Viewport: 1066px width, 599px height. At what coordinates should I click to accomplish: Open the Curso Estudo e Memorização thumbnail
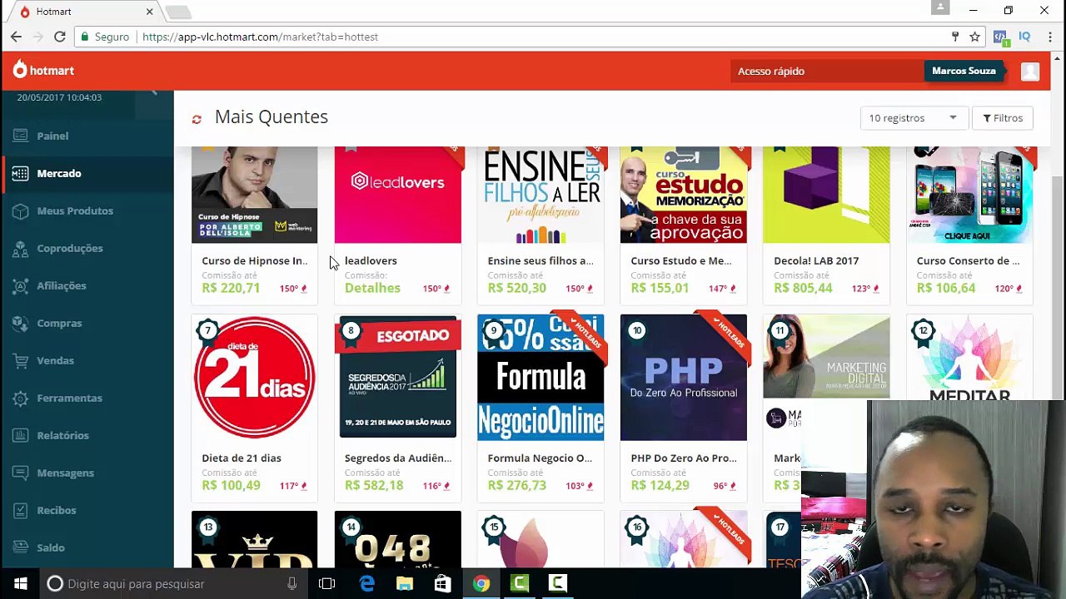[x=684, y=195]
